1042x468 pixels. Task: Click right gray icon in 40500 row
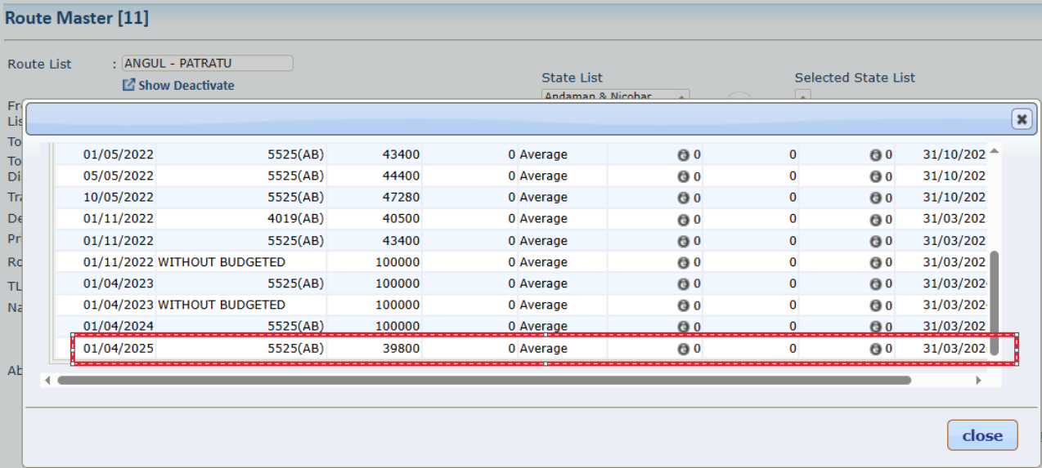[x=875, y=219]
